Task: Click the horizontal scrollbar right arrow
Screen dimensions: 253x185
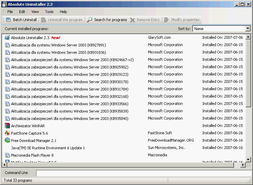Action: pos(243,165)
